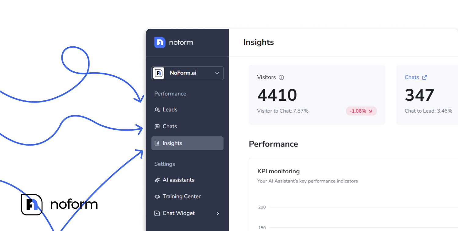Open Chats via its speech bubble icon

[157, 126]
